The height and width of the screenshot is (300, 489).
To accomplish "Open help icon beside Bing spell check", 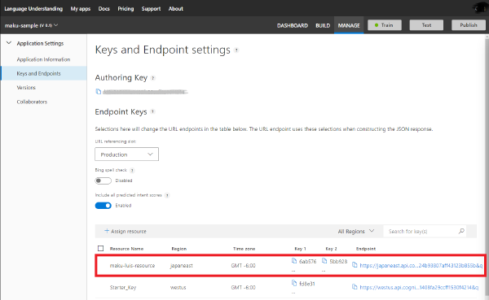I will (132, 170).
